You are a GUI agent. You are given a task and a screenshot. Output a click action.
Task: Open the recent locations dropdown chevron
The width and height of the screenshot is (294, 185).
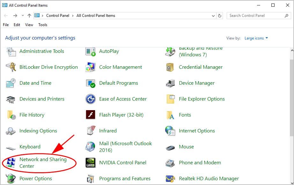[23, 16]
